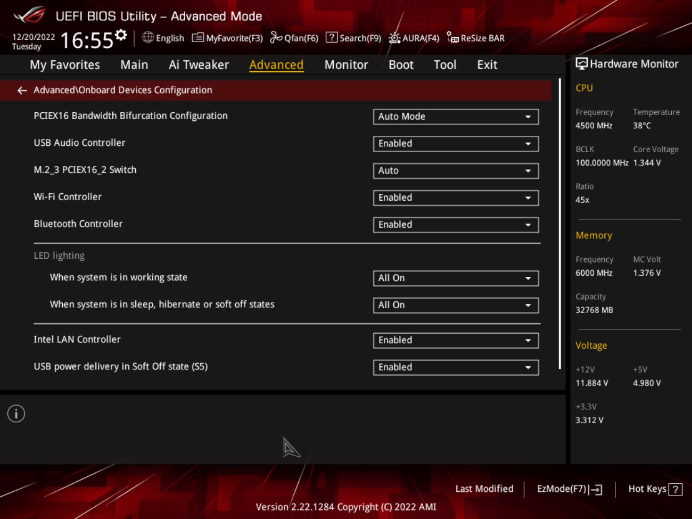The height and width of the screenshot is (519, 692).
Task: Click EzMode(F7) exit arrow icon
Action: point(595,490)
